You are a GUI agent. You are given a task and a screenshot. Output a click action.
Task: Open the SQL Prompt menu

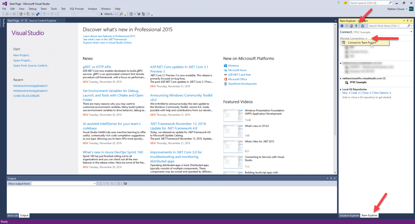tap(76, 9)
